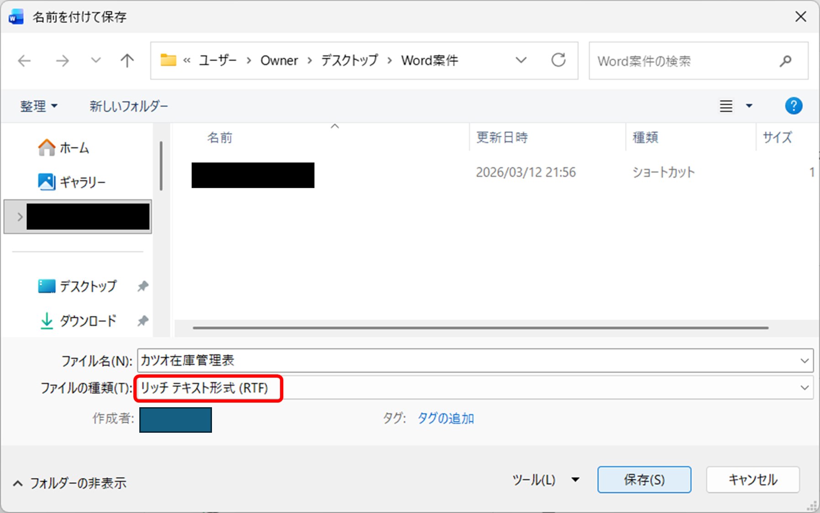Open recent locations dropdown chevron
This screenshot has width=820, height=513.
95,61
